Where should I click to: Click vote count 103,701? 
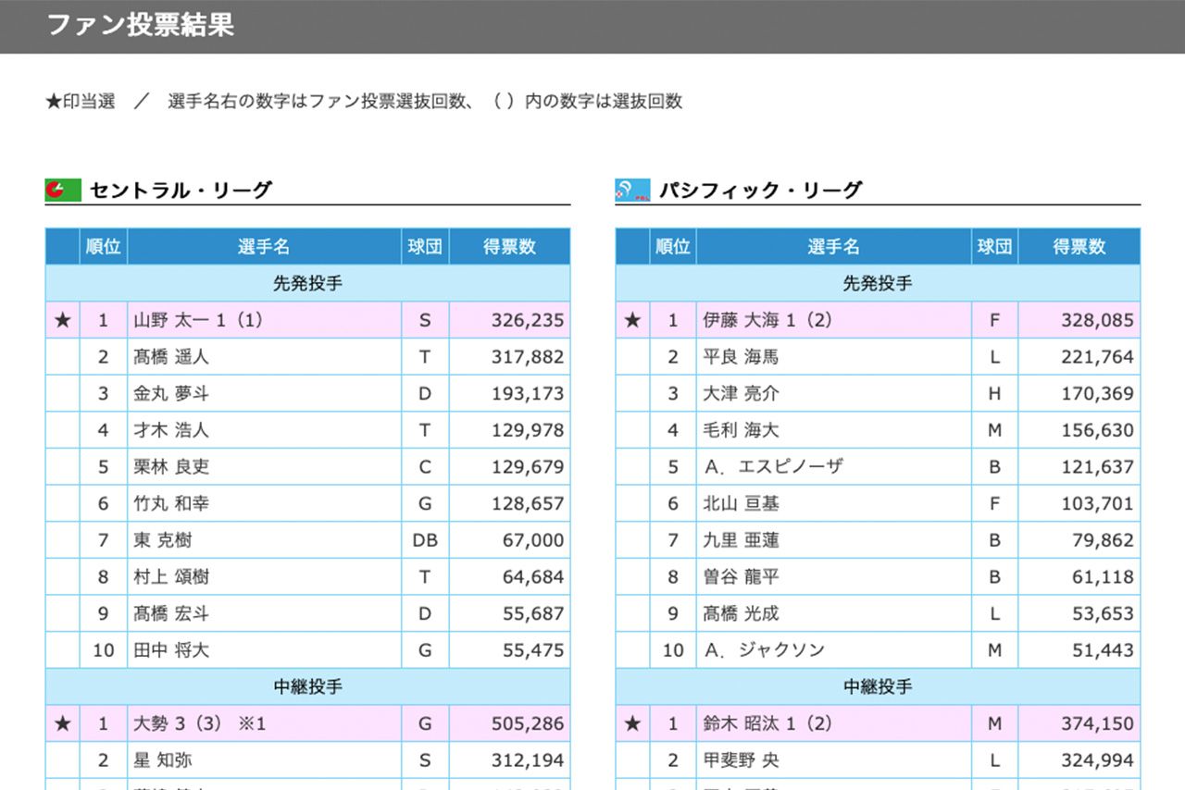1097,503
